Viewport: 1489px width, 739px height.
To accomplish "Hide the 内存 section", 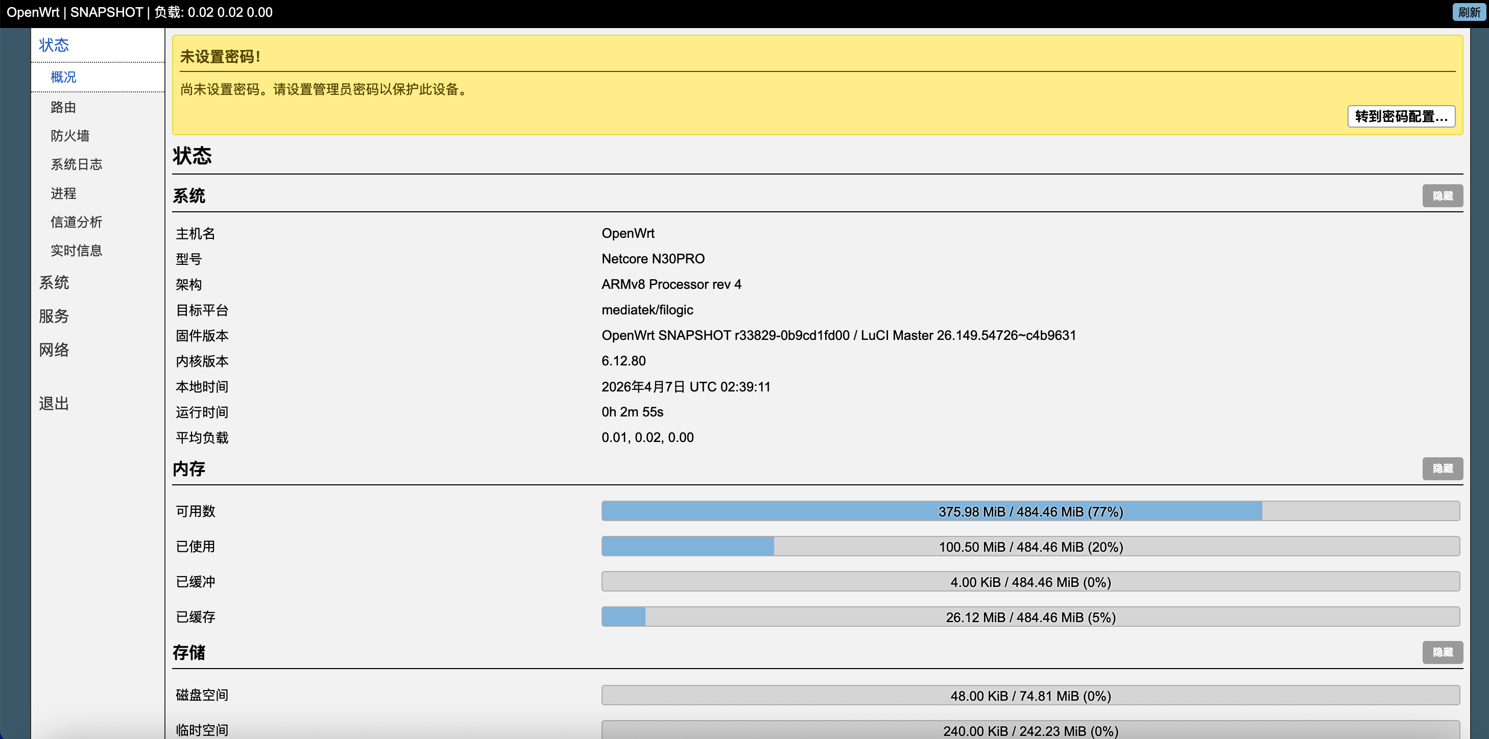I will coord(1442,469).
